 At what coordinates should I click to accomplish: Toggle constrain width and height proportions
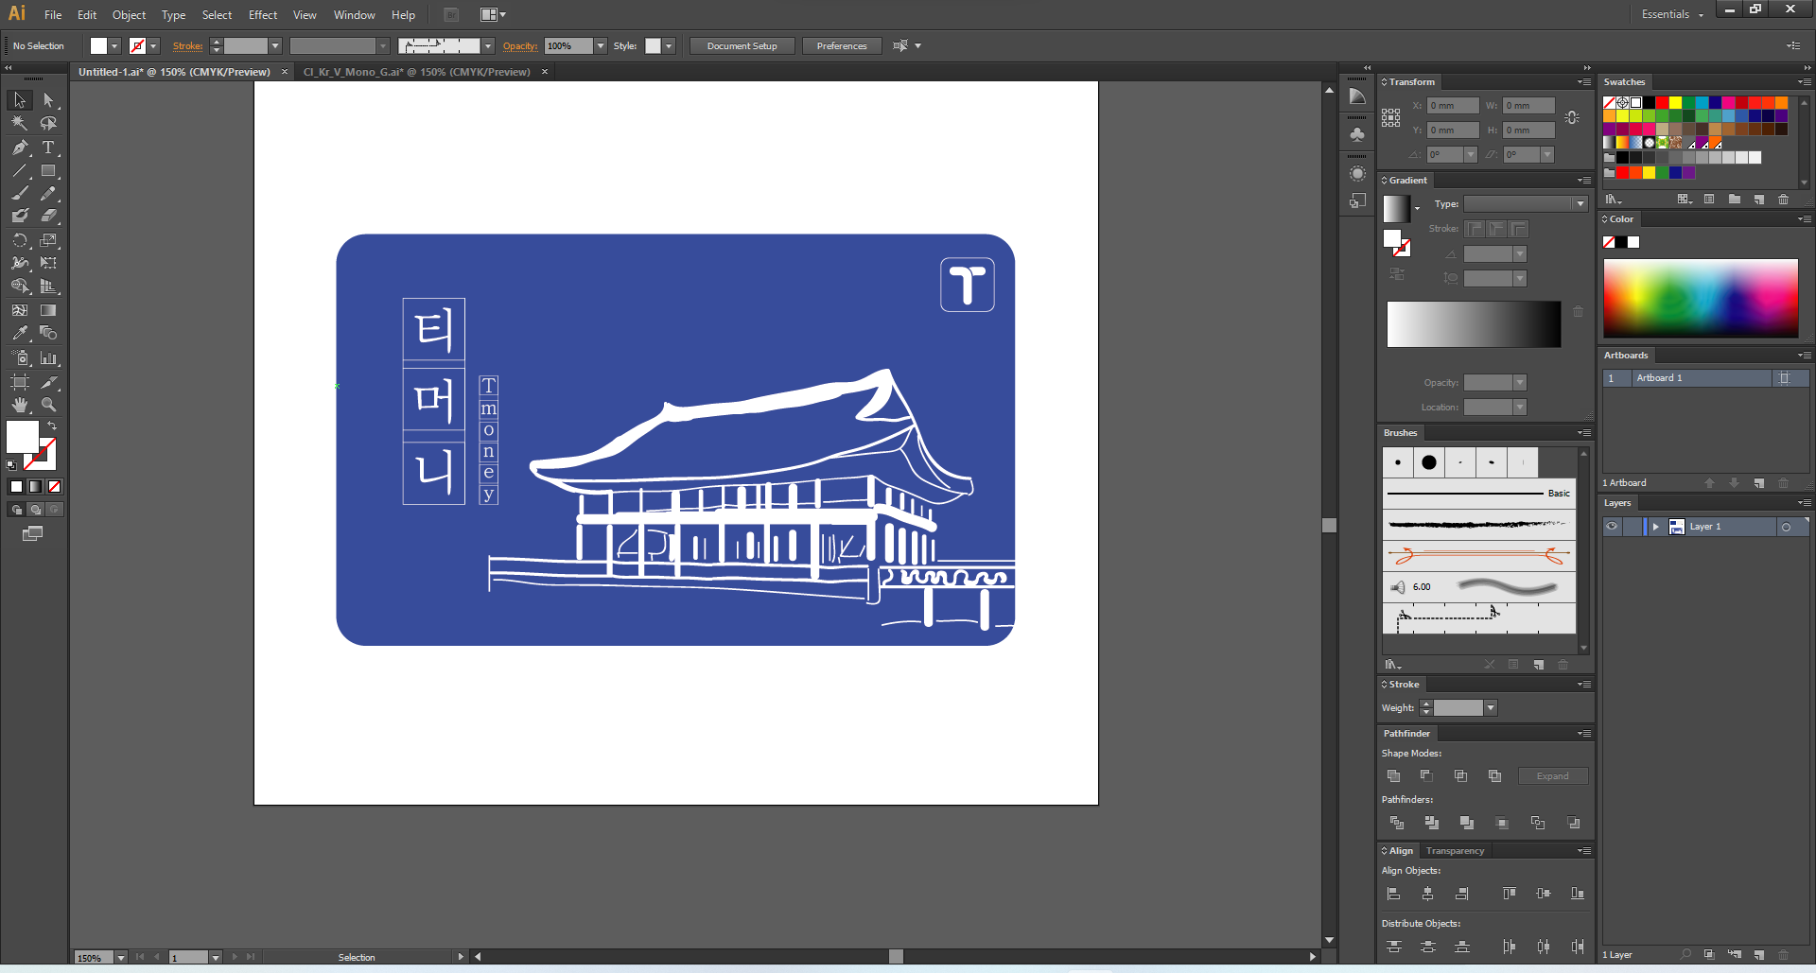click(x=1572, y=118)
